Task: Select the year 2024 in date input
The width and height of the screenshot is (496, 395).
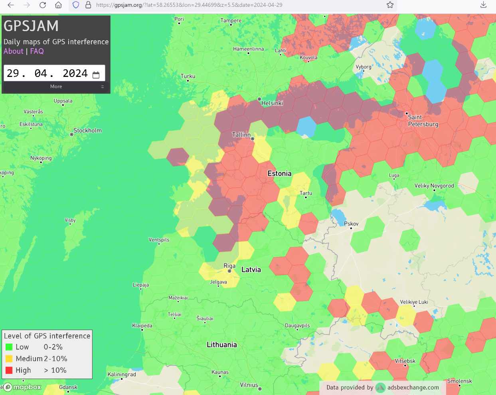Action: pyautogui.click(x=75, y=73)
